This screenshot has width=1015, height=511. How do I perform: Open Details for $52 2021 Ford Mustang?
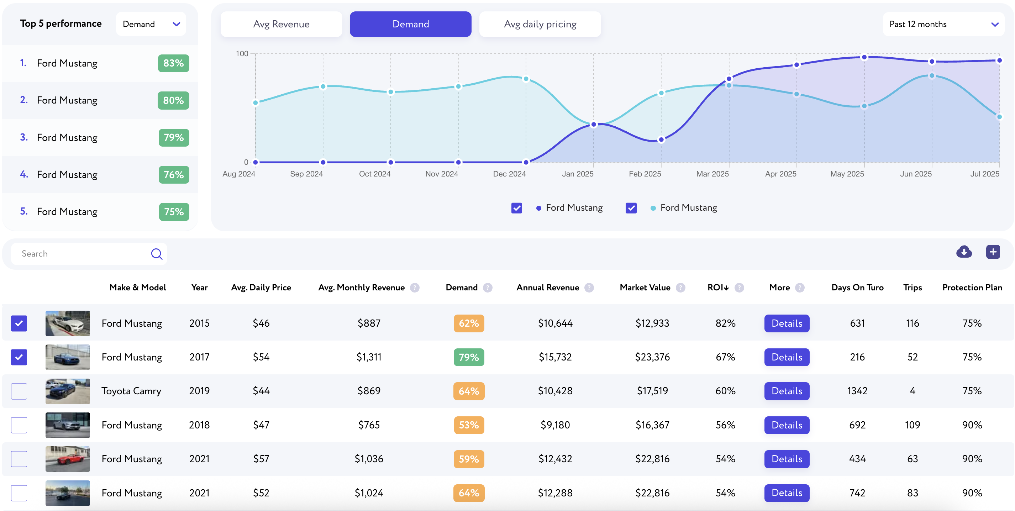[787, 493]
